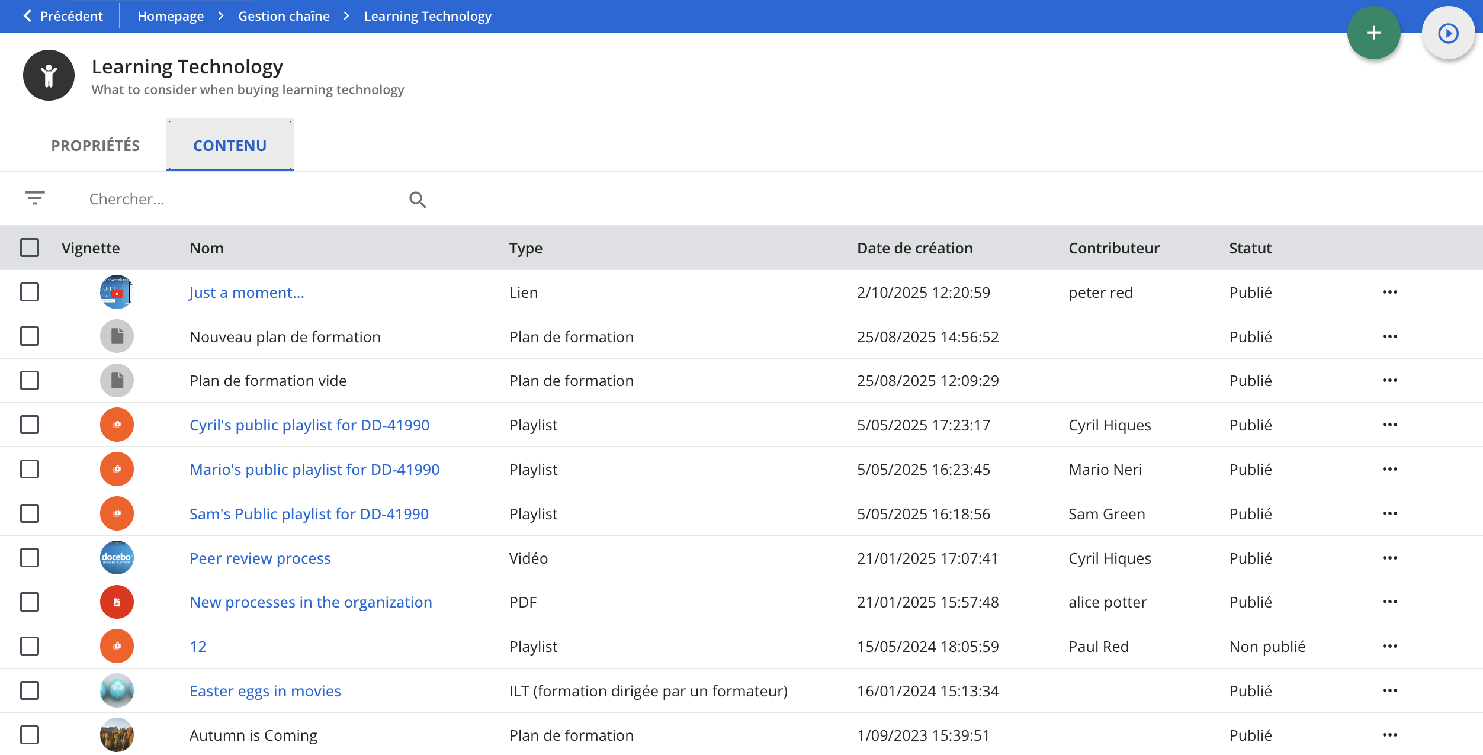Click the PDF thumbnail for New processes
The width and height of the screenshot is (1483, 755).
tap(117, 602)
